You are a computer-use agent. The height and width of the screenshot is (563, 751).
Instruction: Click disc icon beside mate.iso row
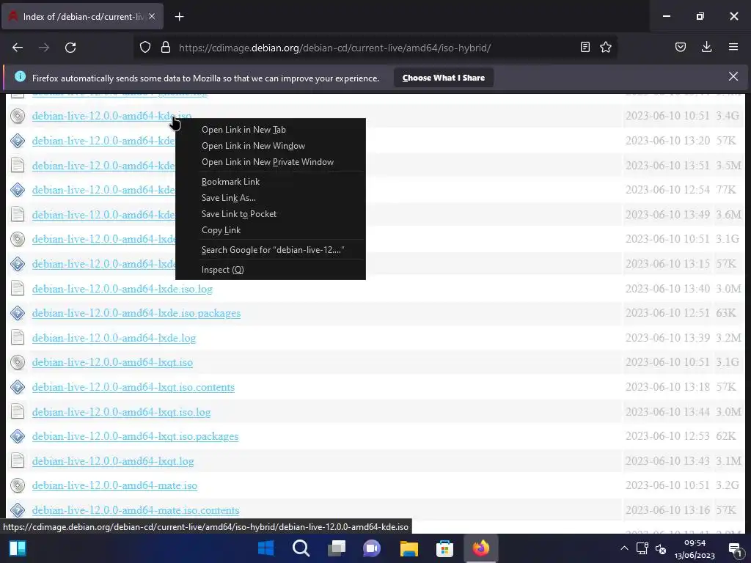[x=18, y=486]
